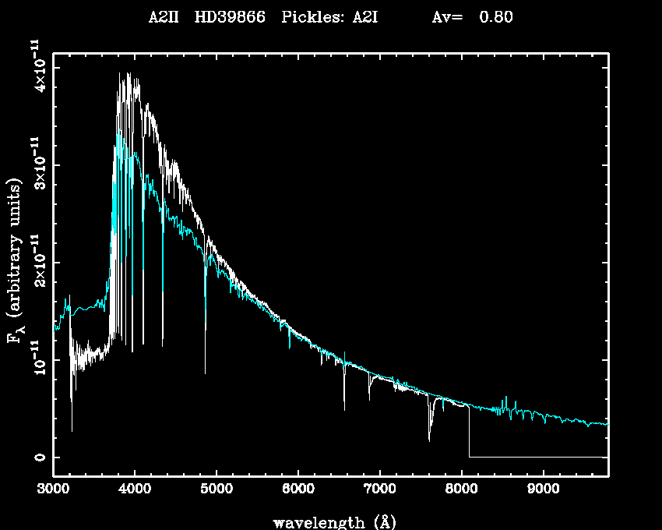
Task: Click the 9000 x-axis tick label
Action: point(543,491)
